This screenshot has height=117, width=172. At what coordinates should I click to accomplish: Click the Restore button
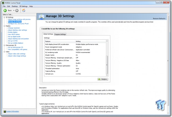103,79
